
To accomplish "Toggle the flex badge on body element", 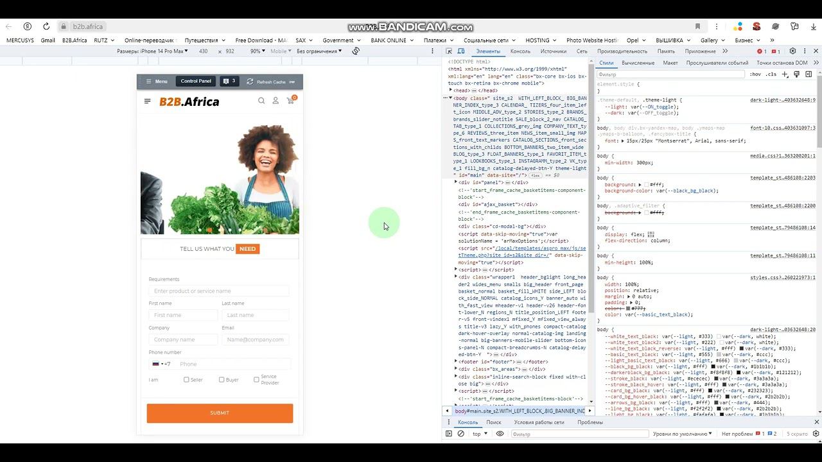I will 536,175.
